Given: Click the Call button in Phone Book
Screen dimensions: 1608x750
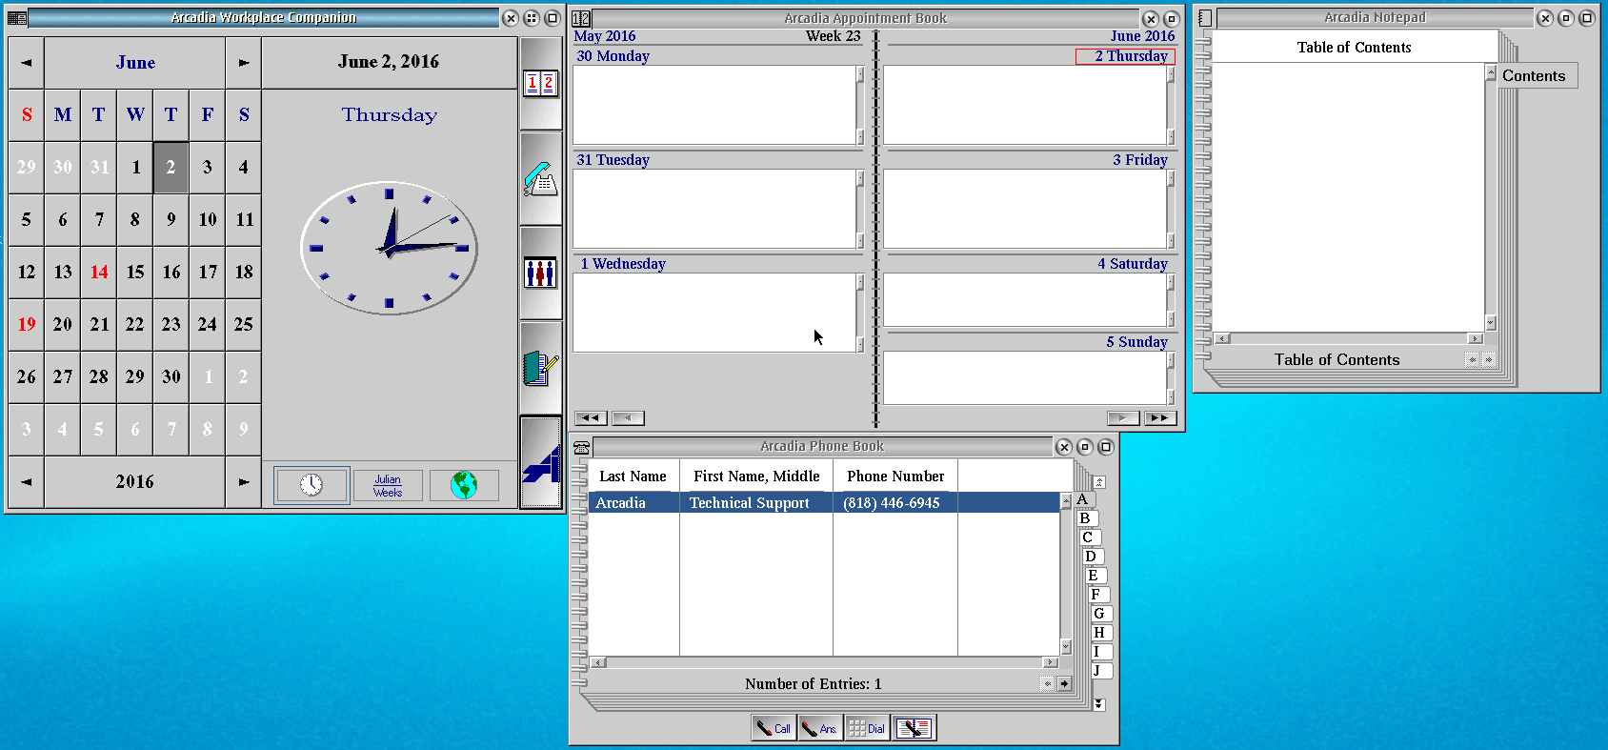Looking at the screenshot, I should click(773, 728).
